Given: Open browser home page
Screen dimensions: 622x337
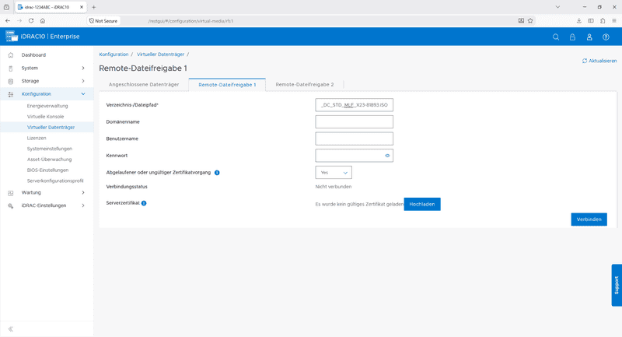Looking at the screenshot, I should click(43, 21).
